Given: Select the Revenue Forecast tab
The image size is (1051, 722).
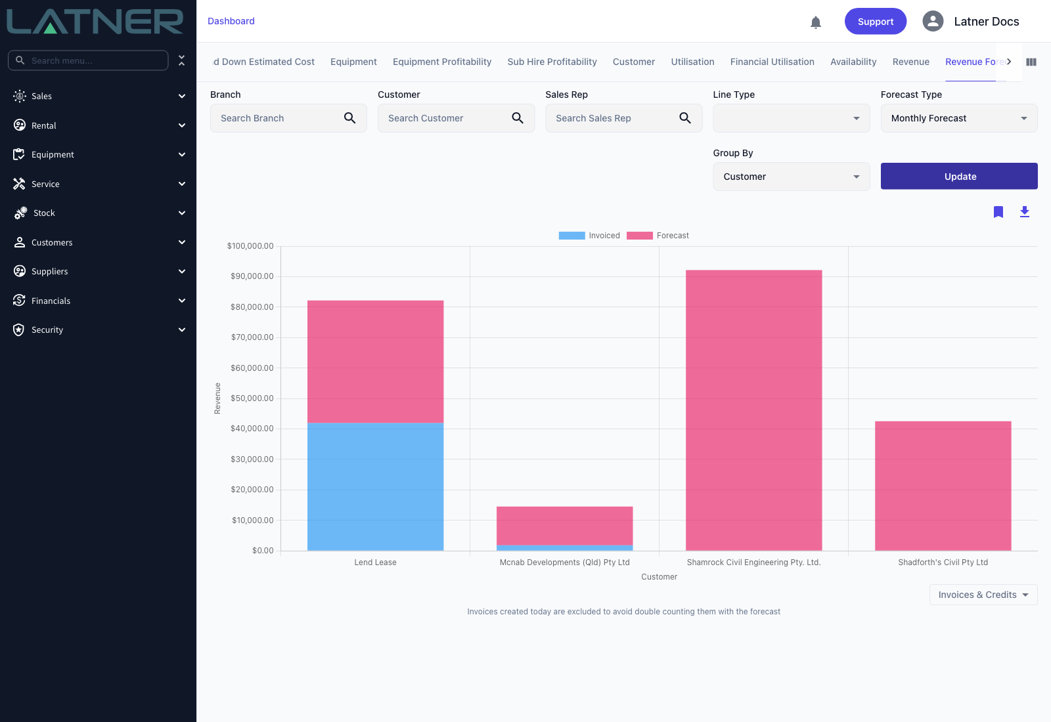Looking at the screenshot, I should [x=971, y=62].
